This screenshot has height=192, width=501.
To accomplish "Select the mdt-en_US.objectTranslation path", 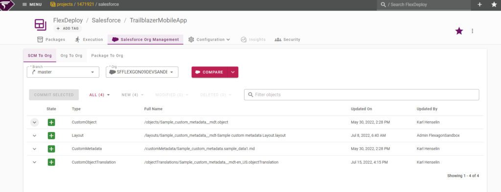I will (x=211, y=162).
